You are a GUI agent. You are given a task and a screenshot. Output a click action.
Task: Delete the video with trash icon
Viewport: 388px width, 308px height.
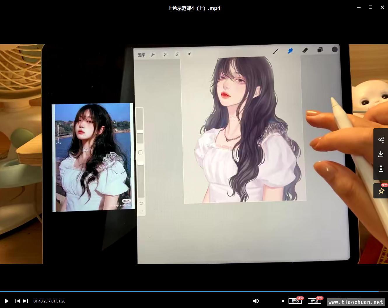click(381, 169)
